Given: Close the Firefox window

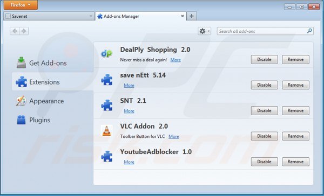Looking at the screenshot, I should pyautogui.click(x=314, y=7).
